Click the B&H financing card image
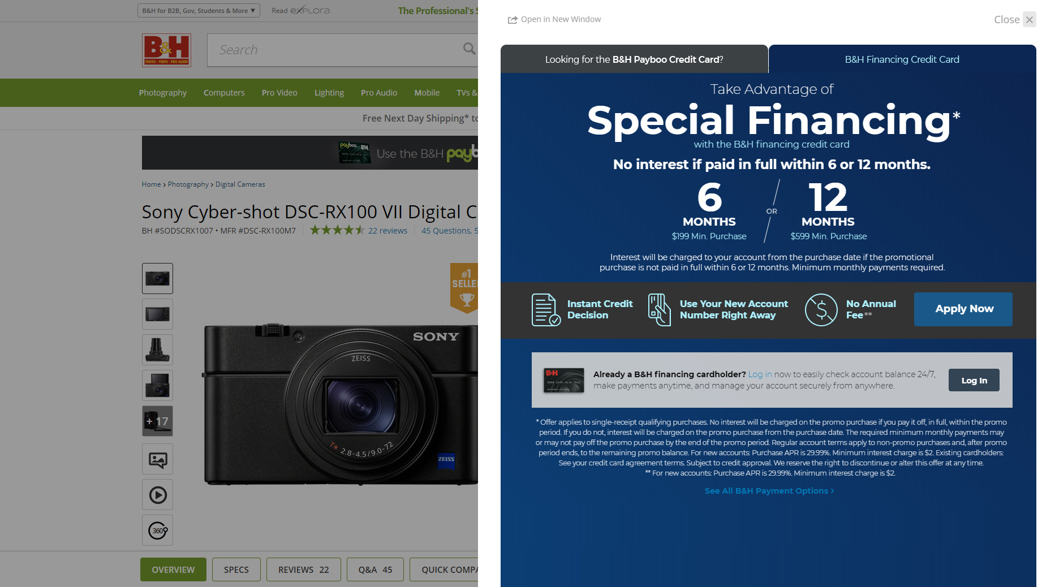The width and height of the screenshot is (1042, 587). coord(563,380)
